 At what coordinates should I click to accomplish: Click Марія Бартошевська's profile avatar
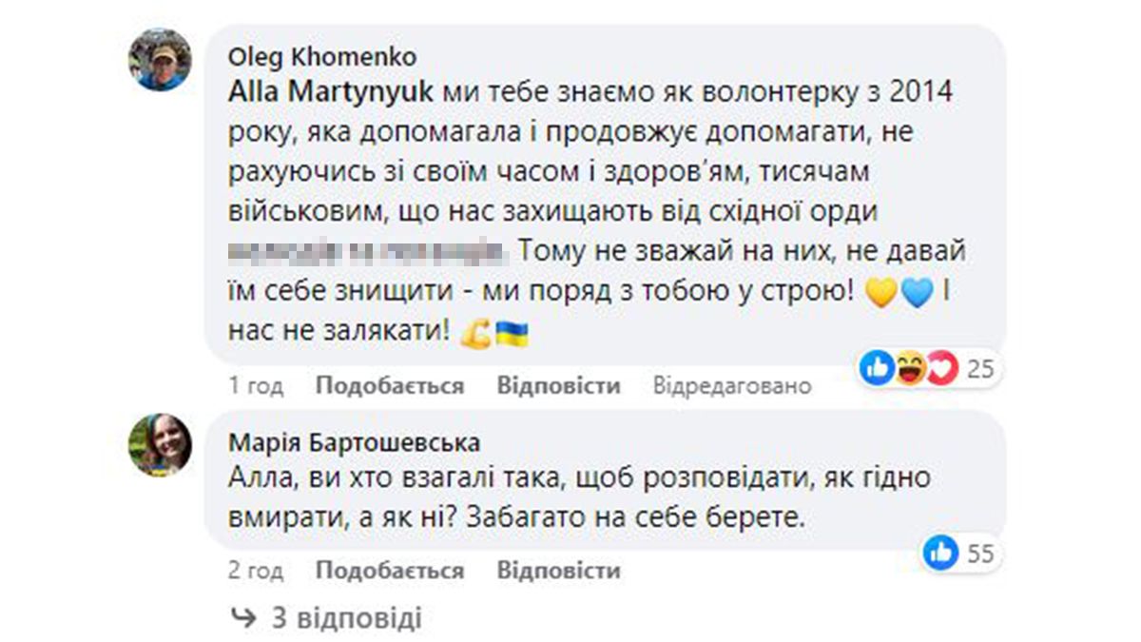(161, 445)
